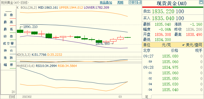Click the split-panel layout icon
Screen dimensions: 204x99
tap(139, 2)
